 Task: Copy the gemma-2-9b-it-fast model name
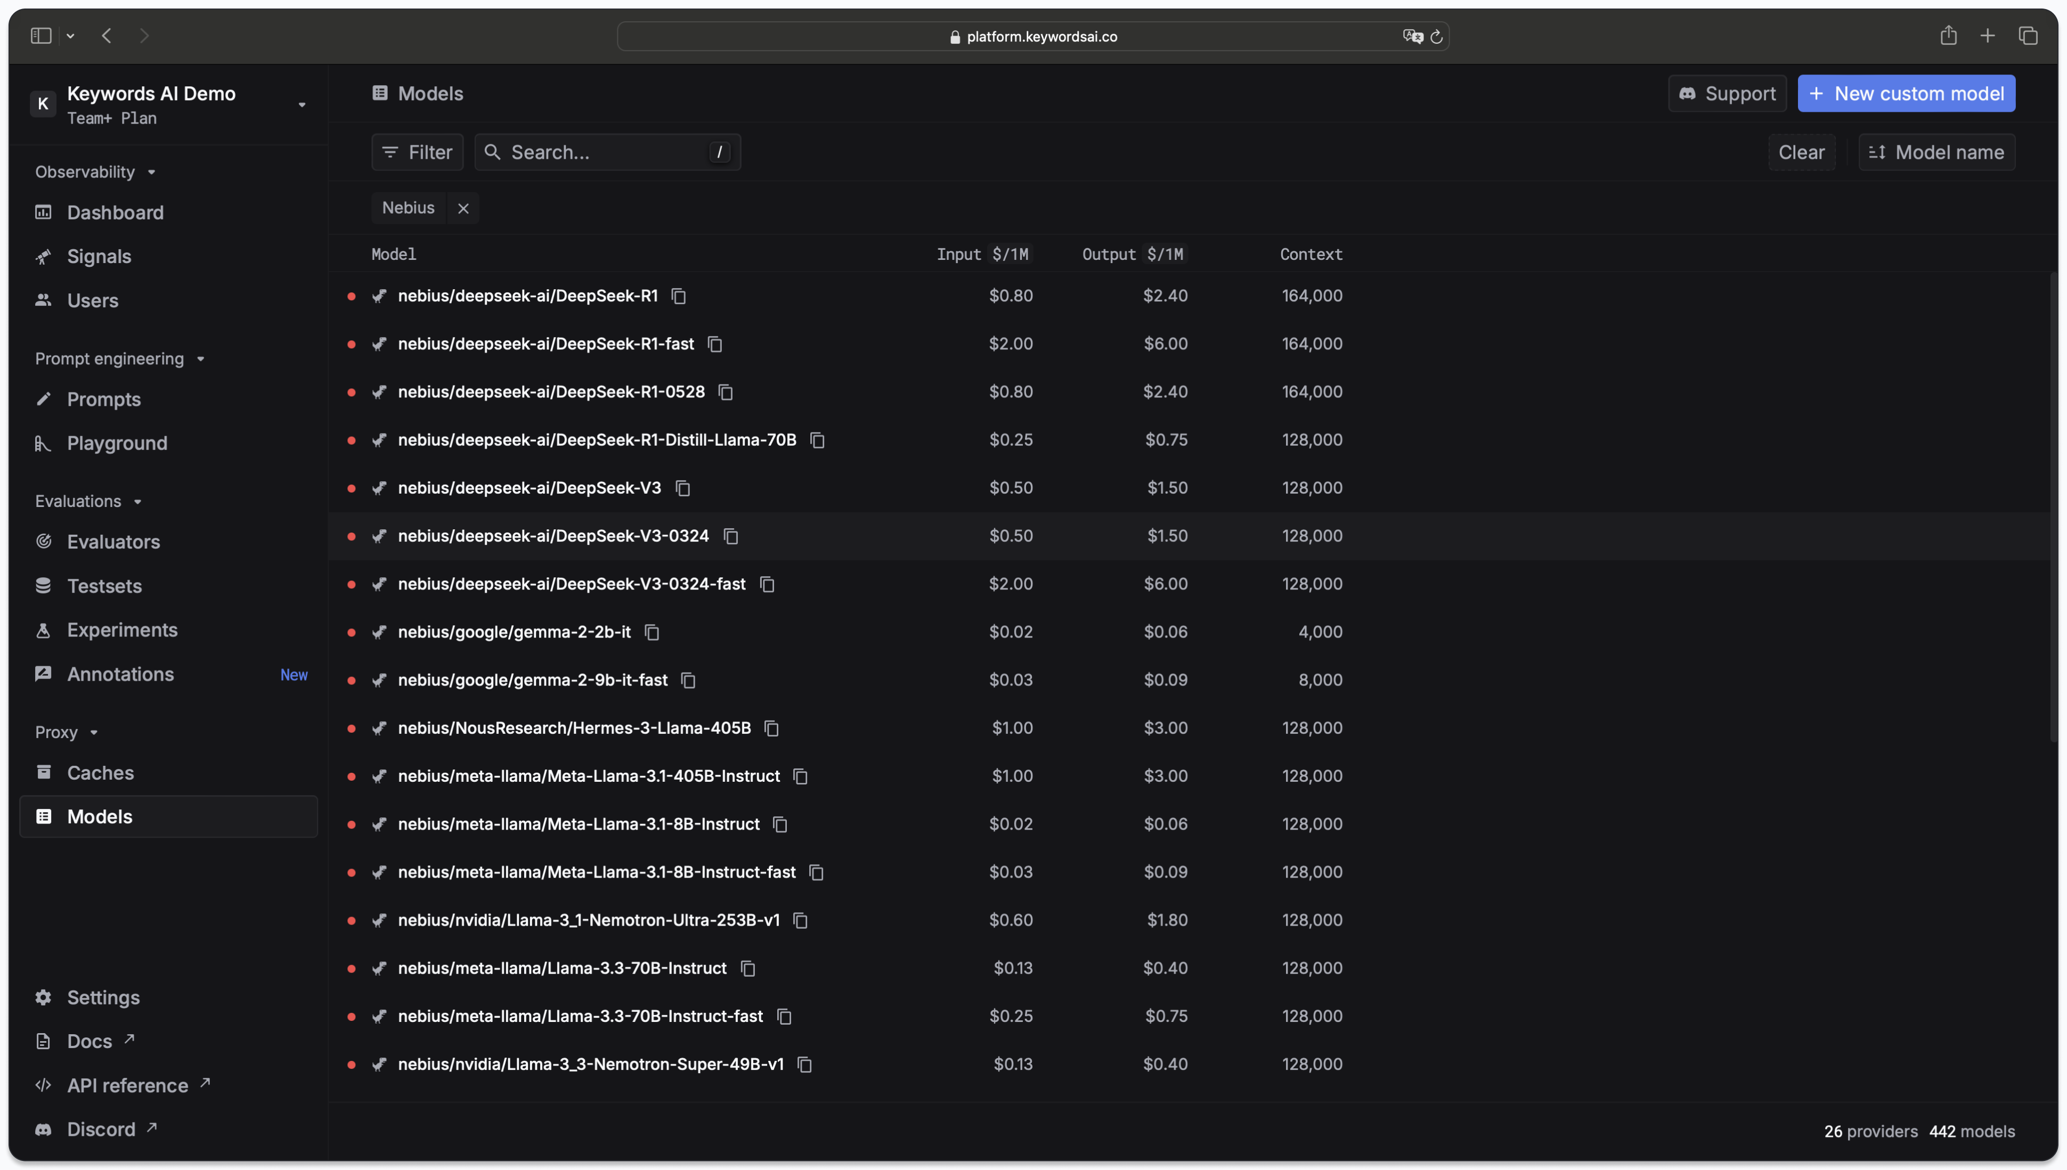coord(688,681)
